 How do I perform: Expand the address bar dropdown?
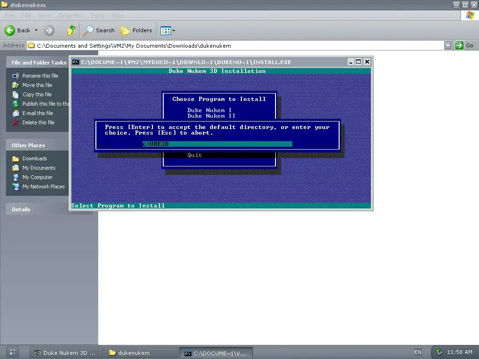(448, 45)
